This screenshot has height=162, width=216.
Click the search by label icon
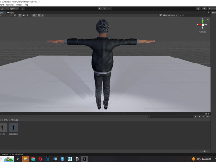tap(199, 117)
